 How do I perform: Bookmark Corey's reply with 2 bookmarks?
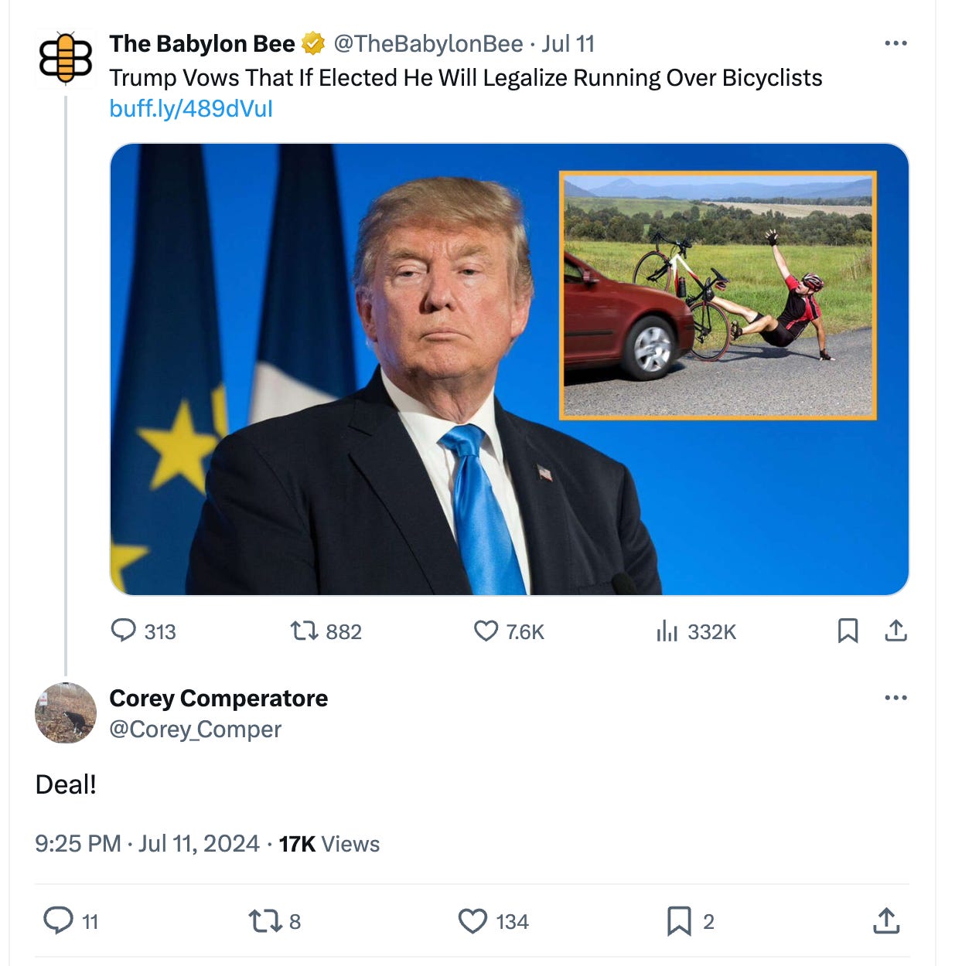click(679, 921)
